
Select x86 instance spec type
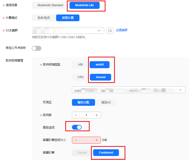coord(80,65)
